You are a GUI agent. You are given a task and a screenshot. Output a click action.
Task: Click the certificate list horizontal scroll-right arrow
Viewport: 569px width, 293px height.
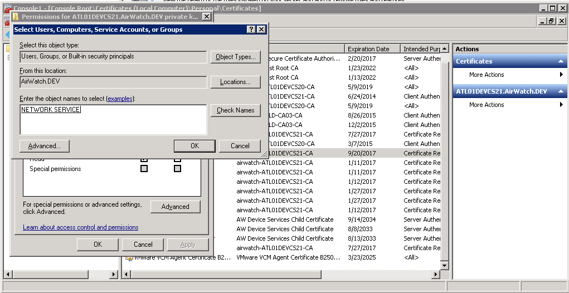pos(436,275)
